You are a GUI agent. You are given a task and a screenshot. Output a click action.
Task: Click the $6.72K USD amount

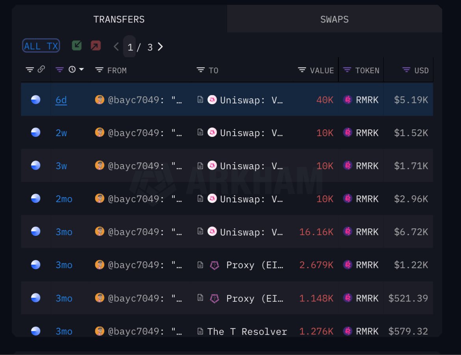coord(411,232)
